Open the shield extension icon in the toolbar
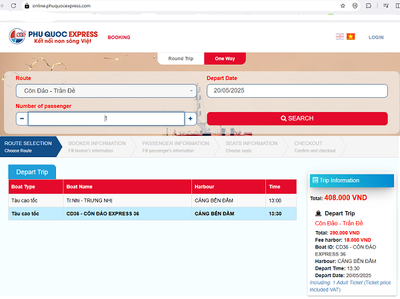Image resolution: width=400 pixels, height=299 pixels. (355, 5)
